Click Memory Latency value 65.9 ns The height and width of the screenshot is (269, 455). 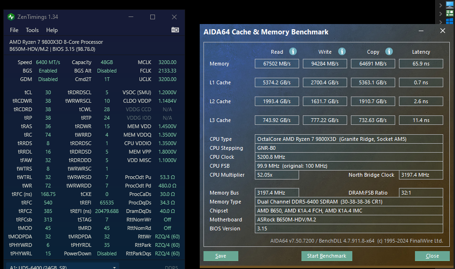[x=421, y=64]
